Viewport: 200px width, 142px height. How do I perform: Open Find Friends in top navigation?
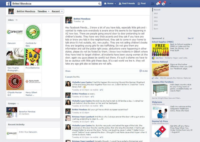[x=127, y=3]
